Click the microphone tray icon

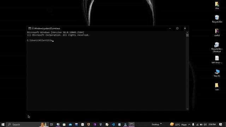[193, 125]
